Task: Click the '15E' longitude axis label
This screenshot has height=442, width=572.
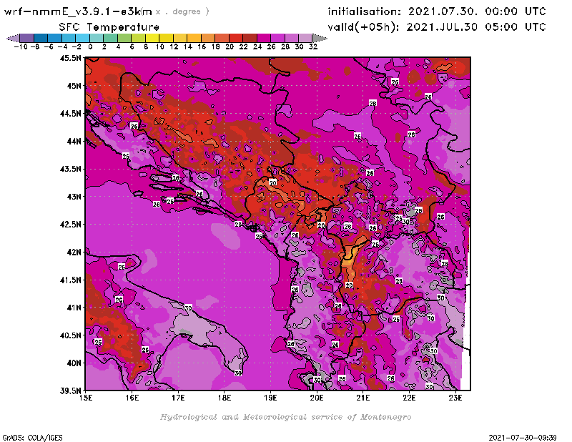Action: coord(86,398)
